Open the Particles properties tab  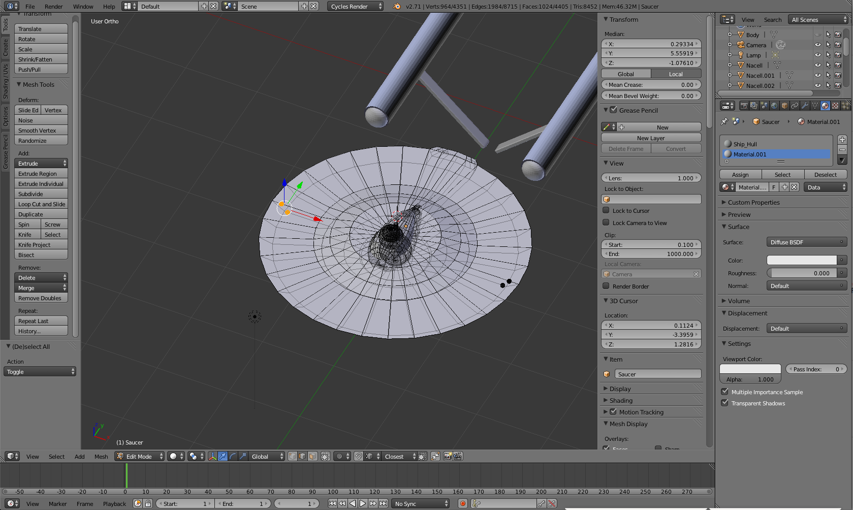[845, 106]
